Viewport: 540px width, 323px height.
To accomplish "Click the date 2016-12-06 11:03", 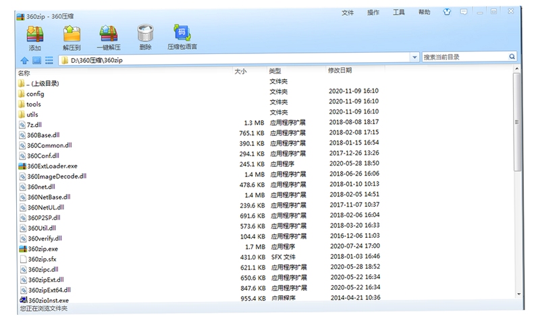I will click(x=355, y=235).
